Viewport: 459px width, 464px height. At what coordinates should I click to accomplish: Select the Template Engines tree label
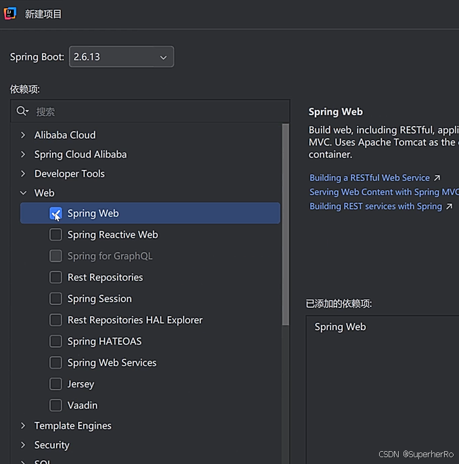pos(72,425)
